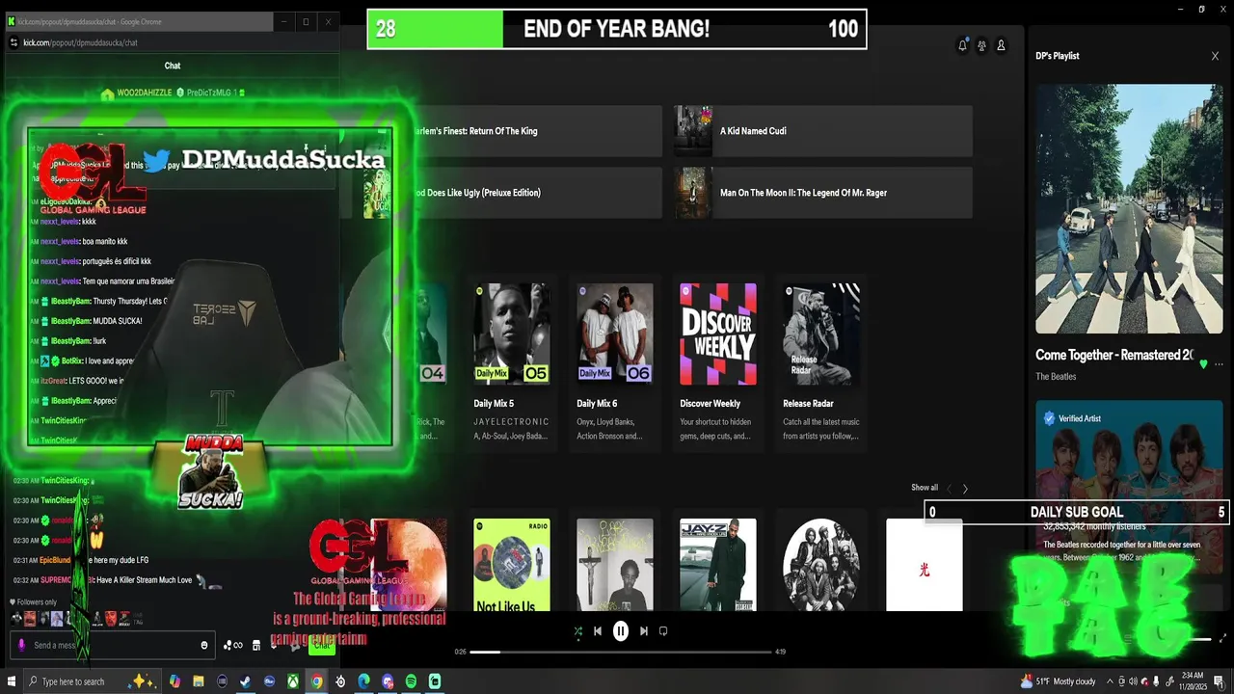Open File Explorer from taskbar
The width and height of the screenshot is (1234, 694).
[x=198, y=681]
